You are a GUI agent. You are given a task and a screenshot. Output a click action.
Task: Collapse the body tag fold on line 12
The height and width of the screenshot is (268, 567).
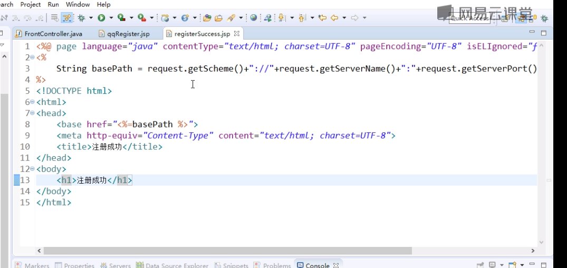pyautogui.click(x=32, y=168)
